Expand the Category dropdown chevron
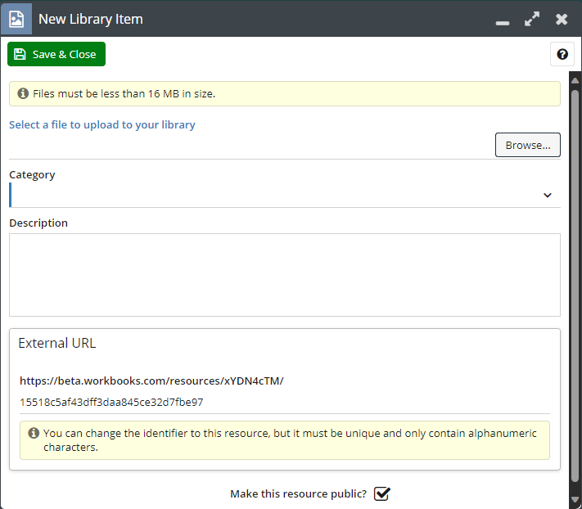Image resolution: width=582 pixels, height=509 pixels. pos(548,196)
